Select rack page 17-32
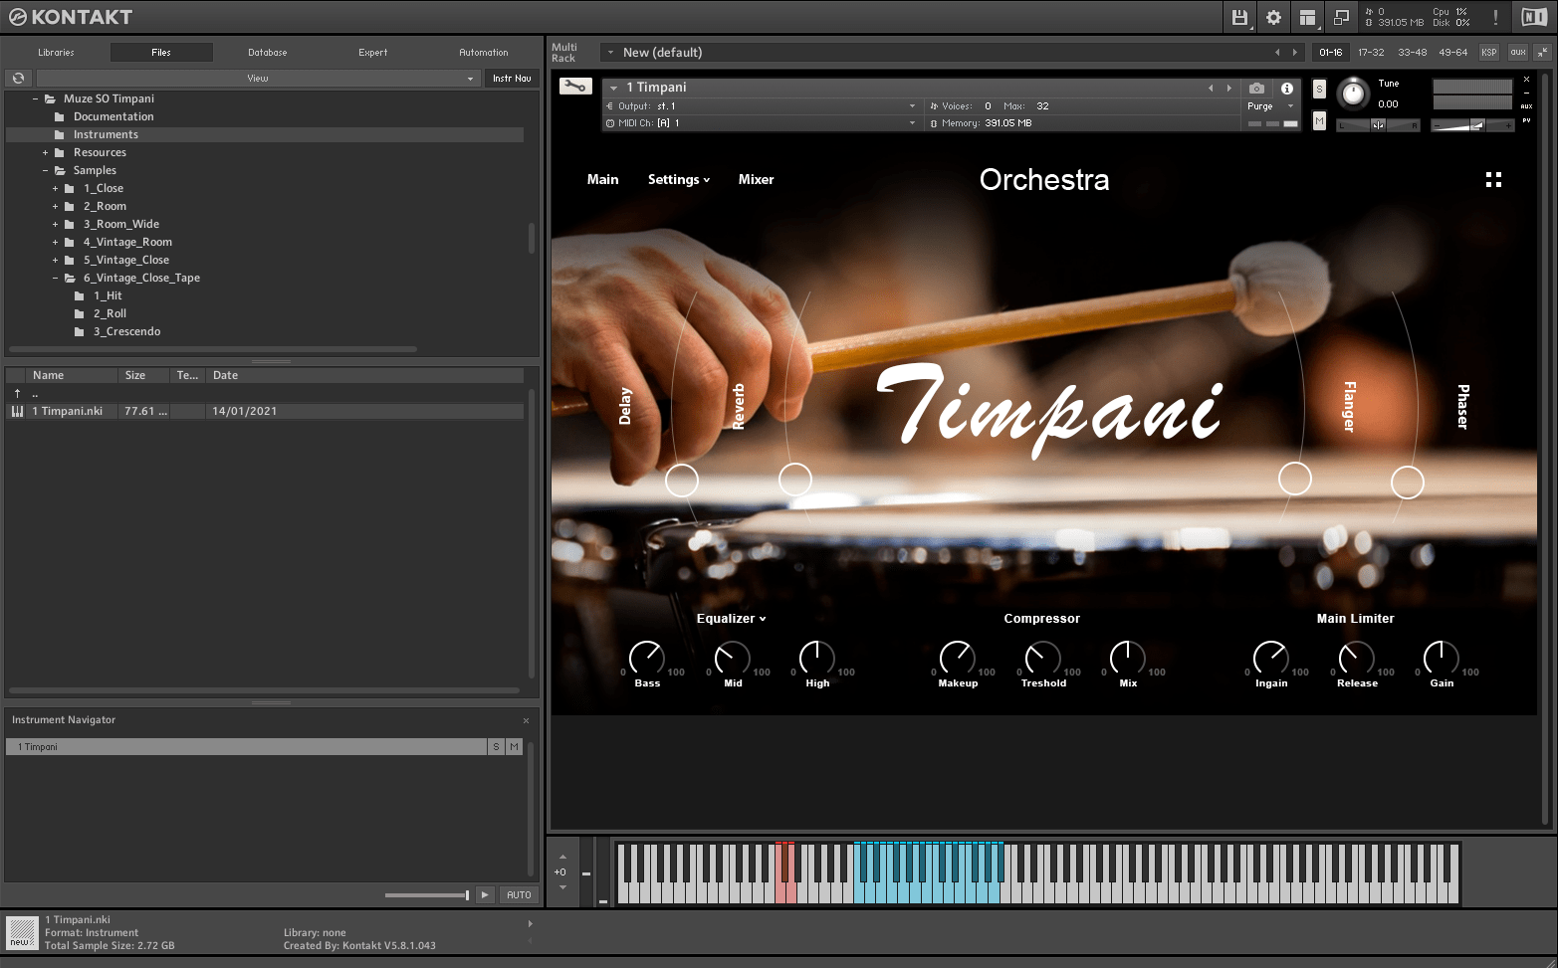 tap(1371, 52)
